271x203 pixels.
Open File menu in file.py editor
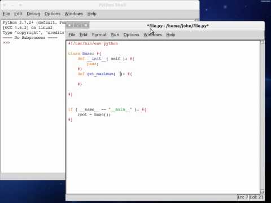coord(72,34)
